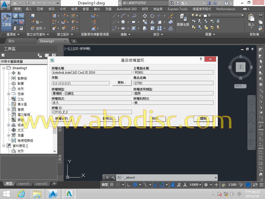Open the Express Tools ribbon tab

click(x=178, y=9)
